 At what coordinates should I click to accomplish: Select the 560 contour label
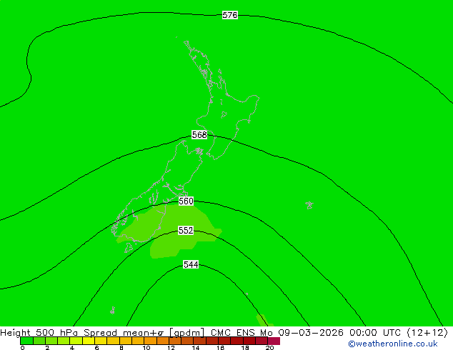coord(186,201)
